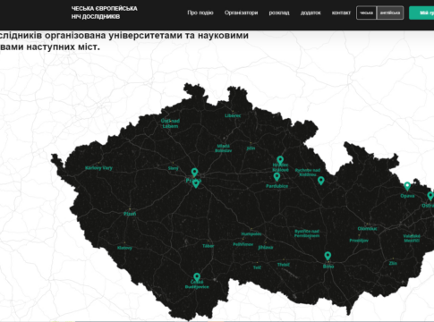Click the green Мій button

(x=421, y=13)
